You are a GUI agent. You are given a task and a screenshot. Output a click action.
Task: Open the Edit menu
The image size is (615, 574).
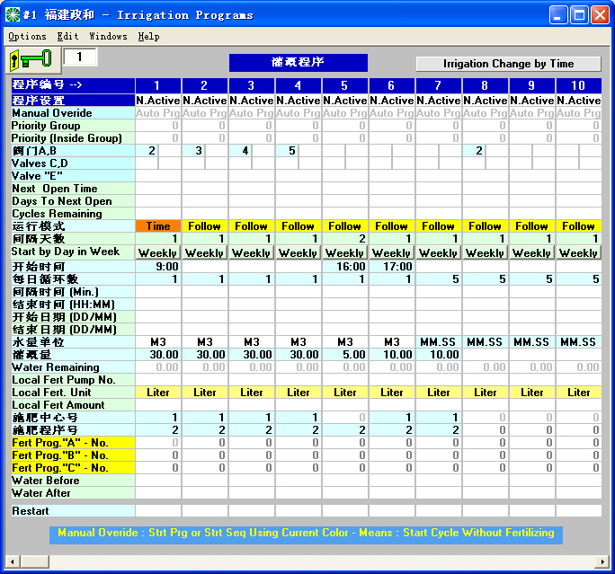67,37
